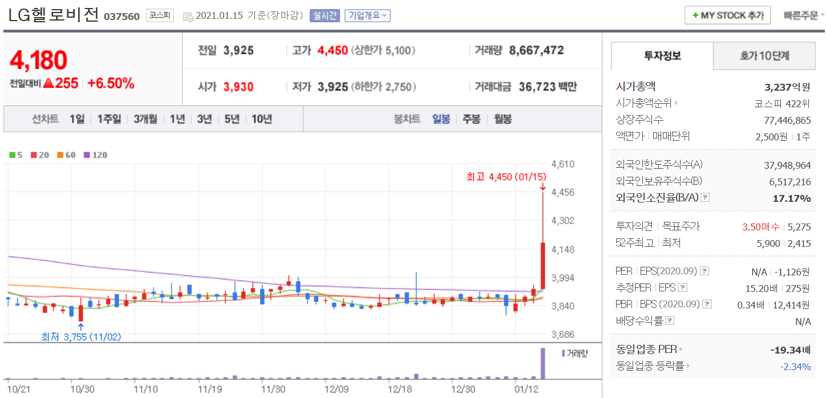Image resolution: width=826 pixels, height=398 pixels.
Task: Click the tall volume bar on 01/15
Action: [542, 363]
